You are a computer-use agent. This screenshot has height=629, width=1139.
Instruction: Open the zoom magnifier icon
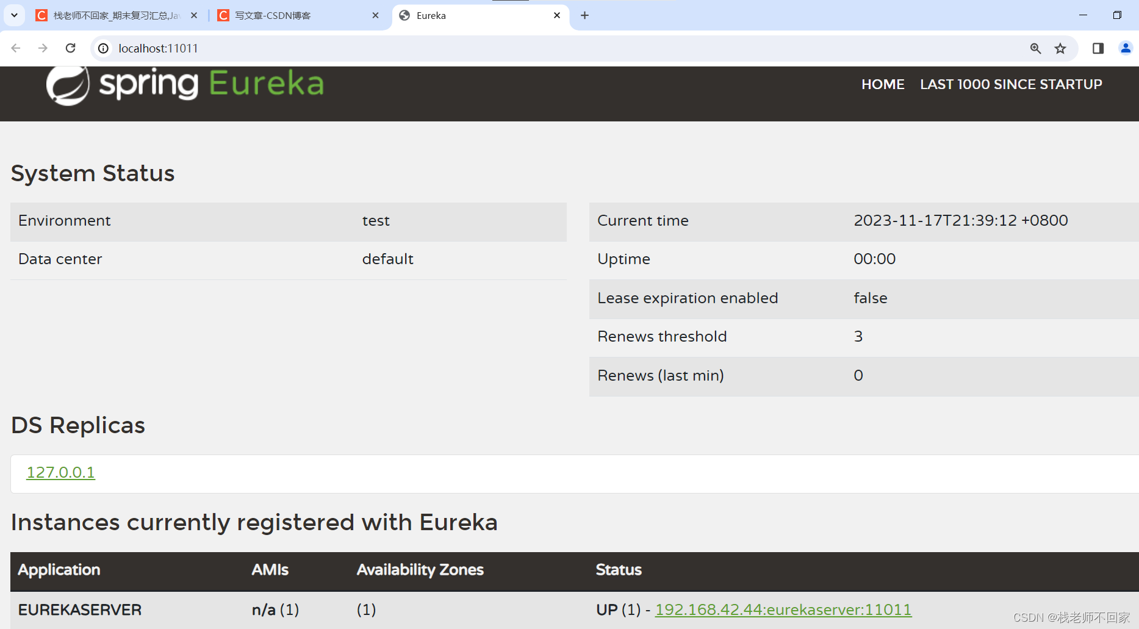tap(1035, 48)
